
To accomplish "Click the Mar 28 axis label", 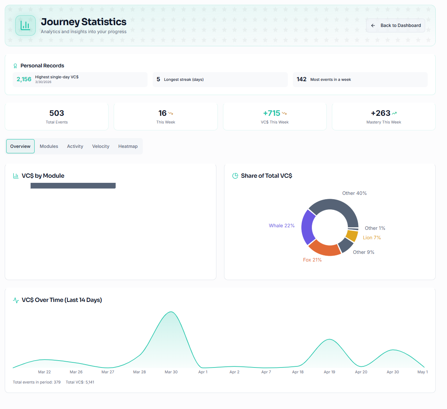I will tap(140, 372).
